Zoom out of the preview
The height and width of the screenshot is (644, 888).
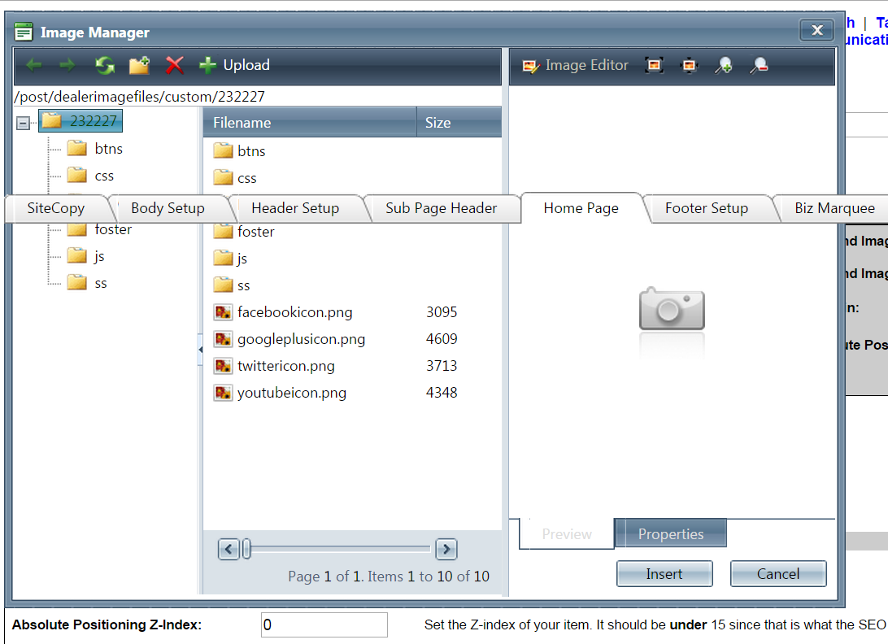click(x=759, y=66)
